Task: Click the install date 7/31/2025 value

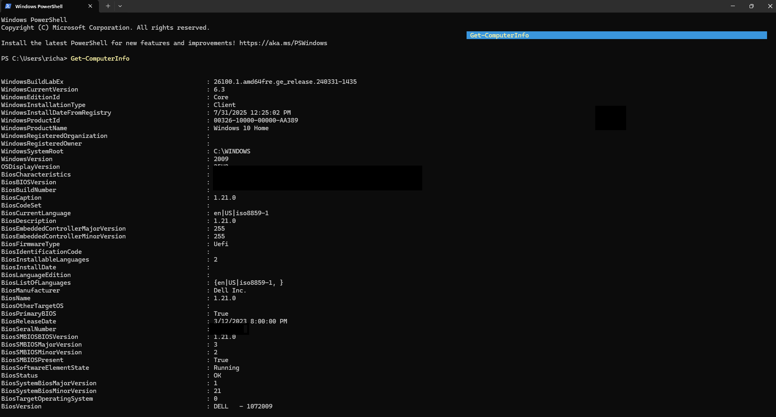Action: click(x=252, y=113)
